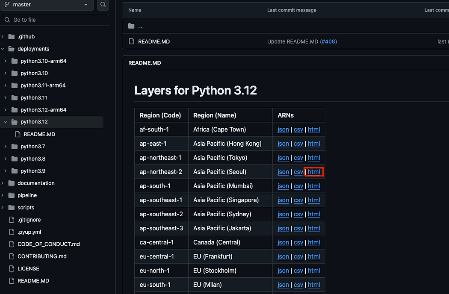
Task: Click file icon of README.MD in file list
Action: tap(131, 41)
